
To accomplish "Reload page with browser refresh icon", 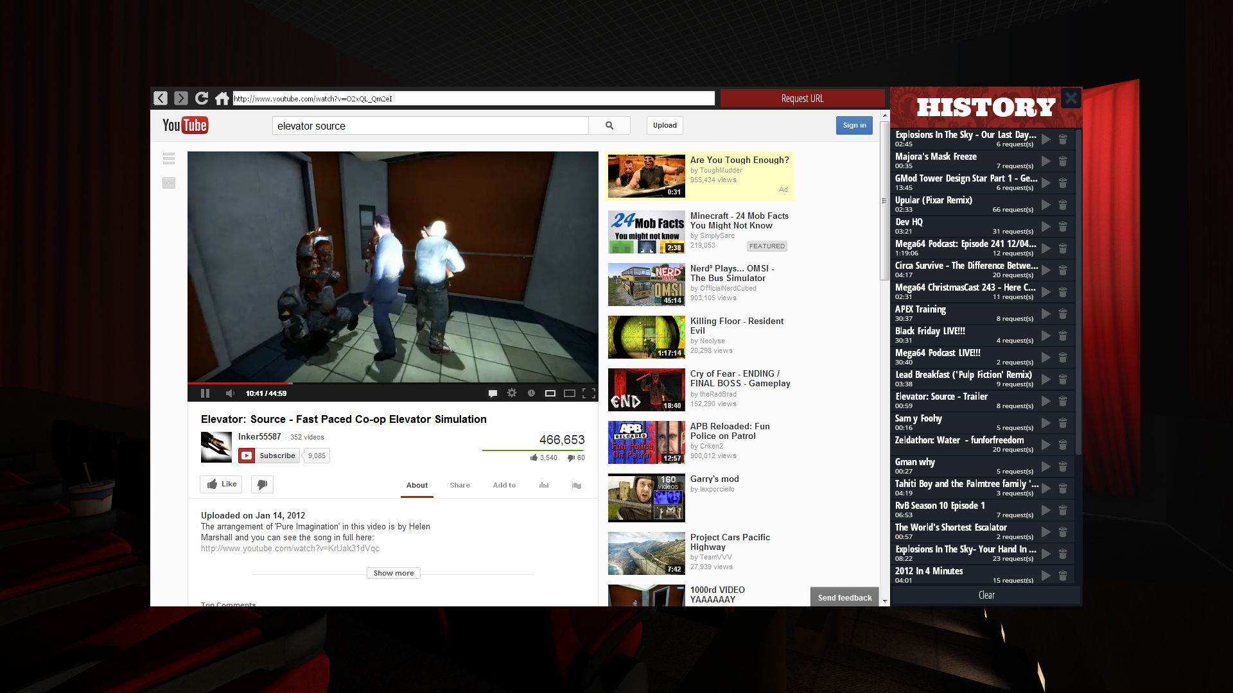I will tap(202, 98).
